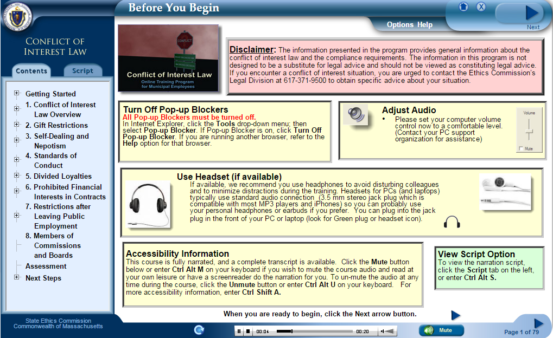
Task: Click total time 00:20 in player
Action: click(362, 331)
